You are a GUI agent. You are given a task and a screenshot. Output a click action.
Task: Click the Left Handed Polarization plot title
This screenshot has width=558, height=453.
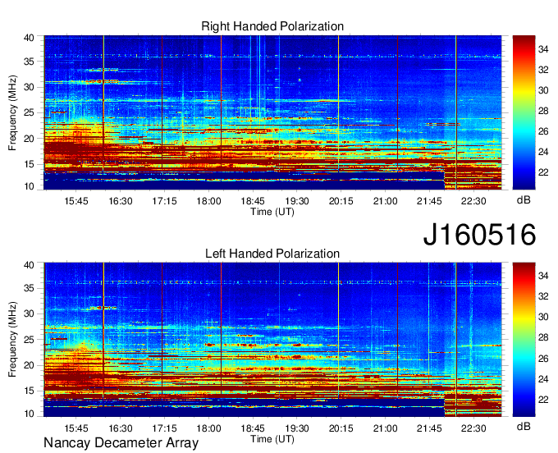click(x=272, y=254)
